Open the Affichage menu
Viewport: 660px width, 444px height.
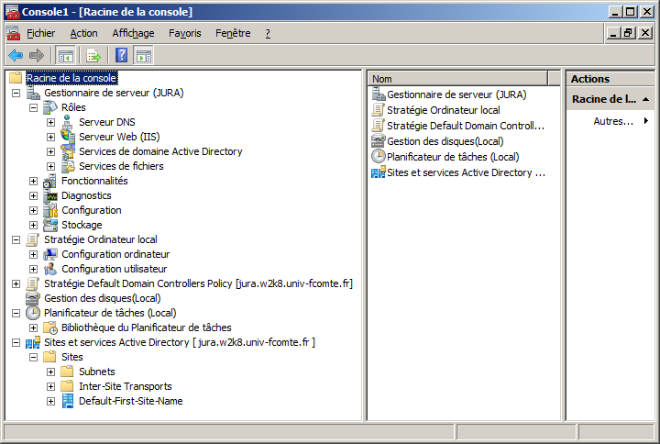pyautogui.click(x=133, y=33)
